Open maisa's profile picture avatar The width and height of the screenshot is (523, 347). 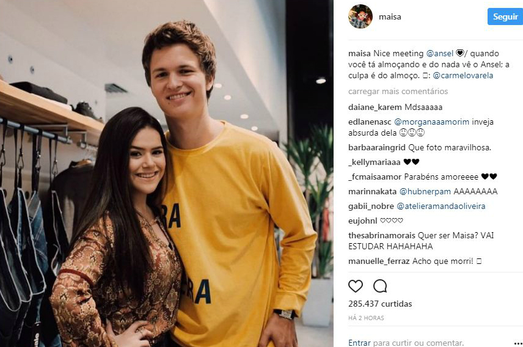point(360,16)
